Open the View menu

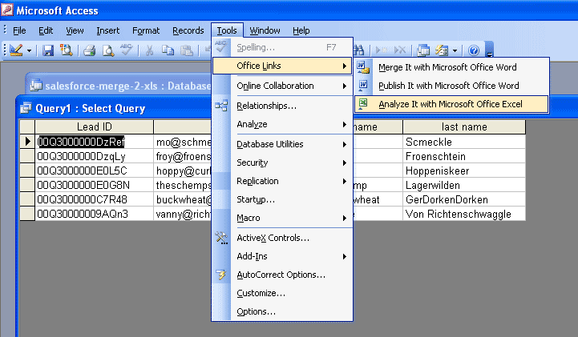click(x=75, y=30)
